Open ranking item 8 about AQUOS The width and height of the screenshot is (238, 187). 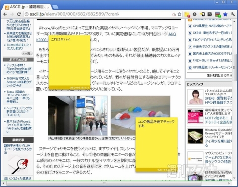point(212,54)
